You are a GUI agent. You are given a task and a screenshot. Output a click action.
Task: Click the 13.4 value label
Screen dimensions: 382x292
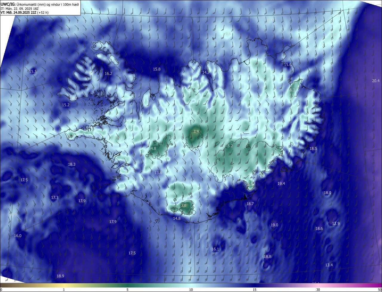(x=329, y=265)
